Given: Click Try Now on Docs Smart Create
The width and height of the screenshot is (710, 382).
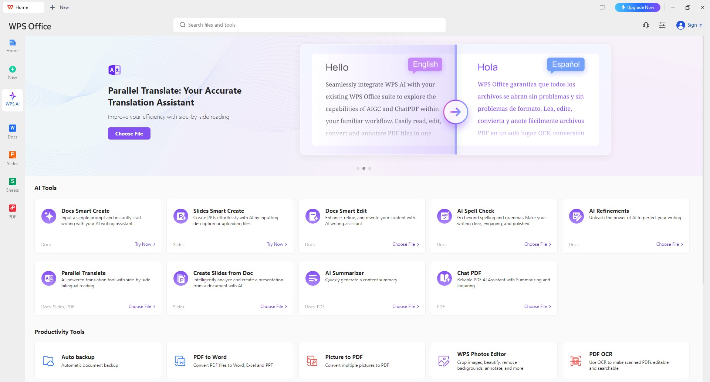Looking at the screenshot, I should pos(145,244).
